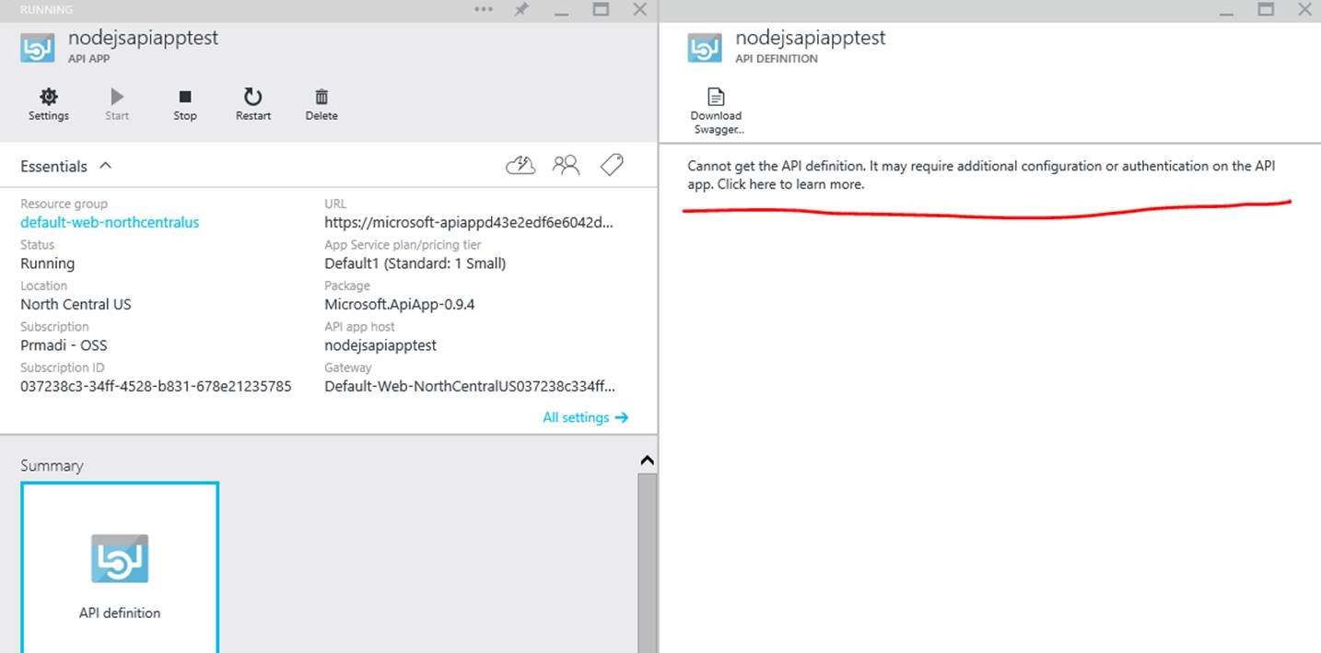Close the API definition blade

[1304, 9]
